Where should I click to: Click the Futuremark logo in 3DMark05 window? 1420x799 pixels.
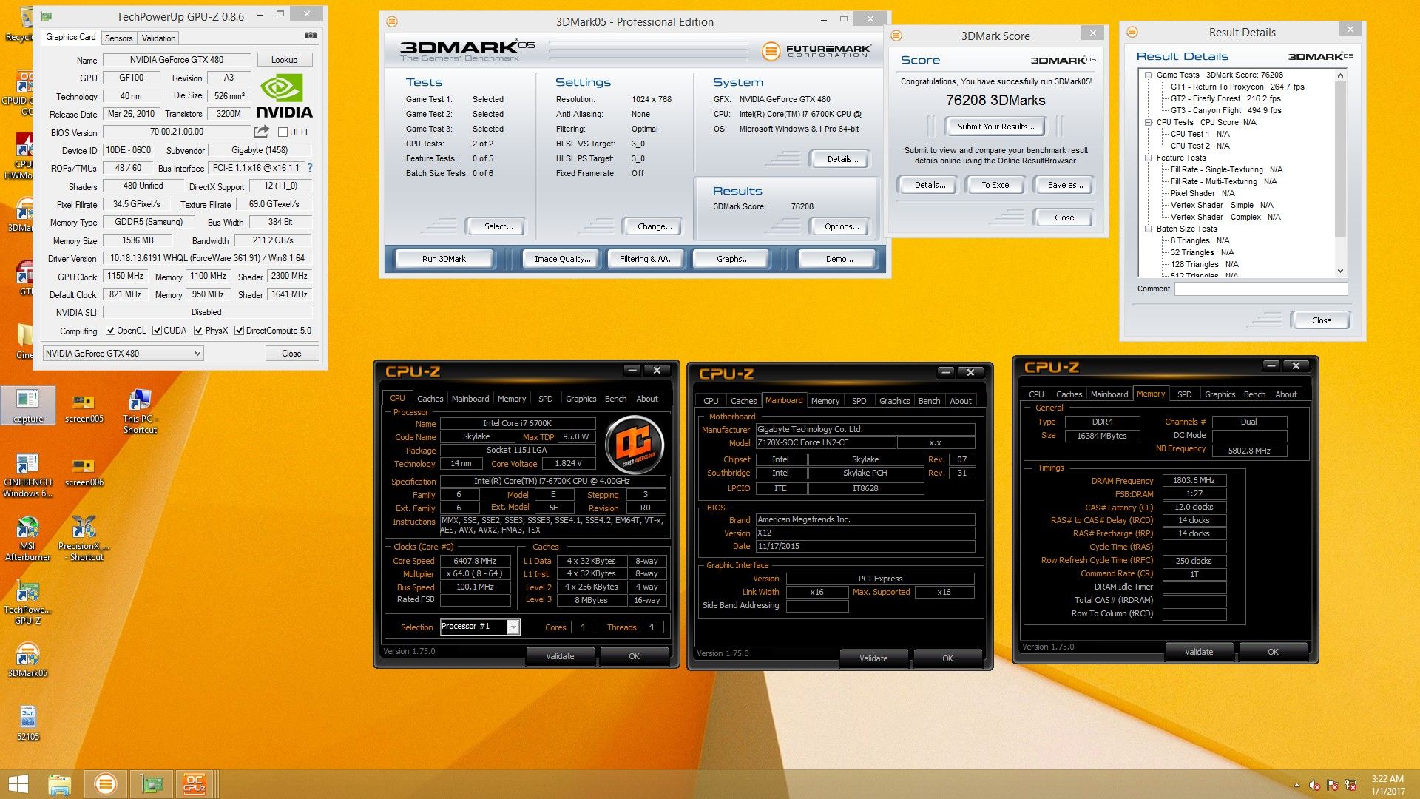pyautogui.click(x=816, y=50)
